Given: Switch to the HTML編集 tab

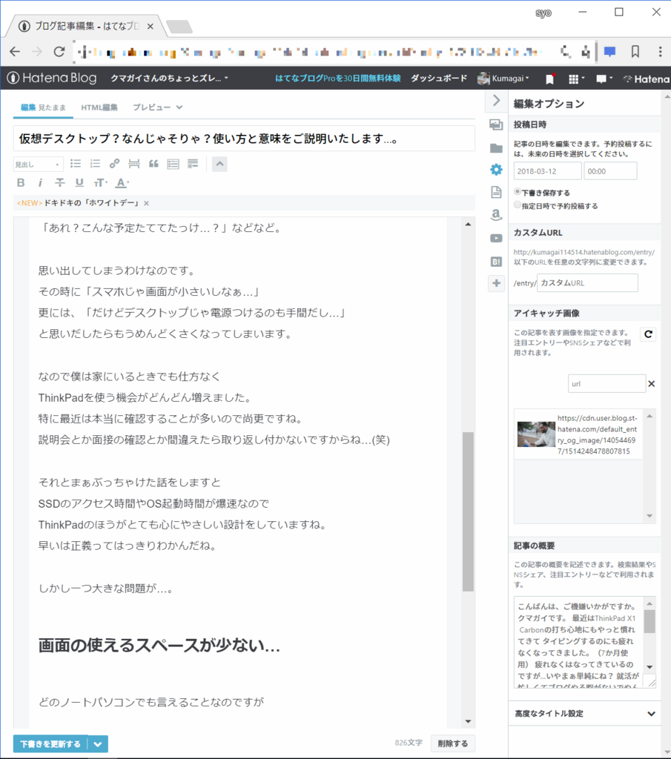Looking at the screenshot, I should coord(99,107).
